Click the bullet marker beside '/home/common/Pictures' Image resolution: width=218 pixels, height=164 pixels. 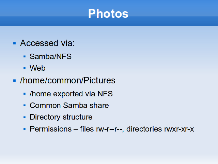click(x=14, y=81)
